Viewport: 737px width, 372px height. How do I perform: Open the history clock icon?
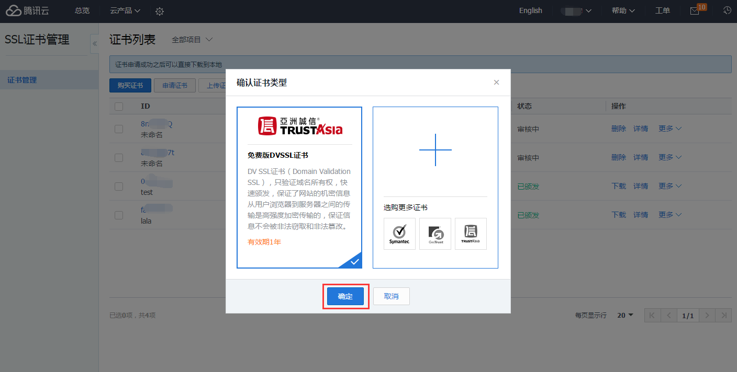pyautogui.click(x=727, y=10)
